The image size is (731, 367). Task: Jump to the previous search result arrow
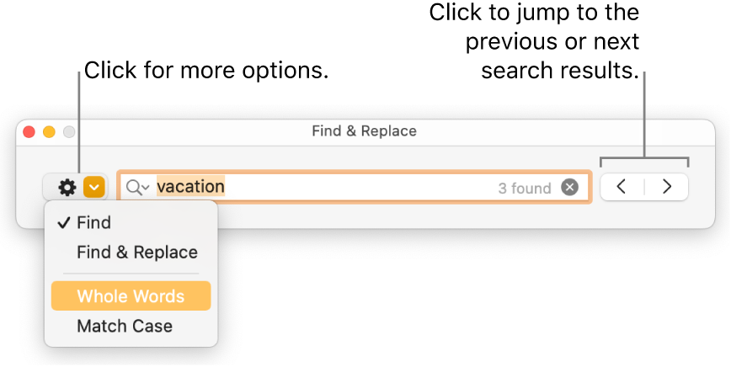(x=622, y=187)
